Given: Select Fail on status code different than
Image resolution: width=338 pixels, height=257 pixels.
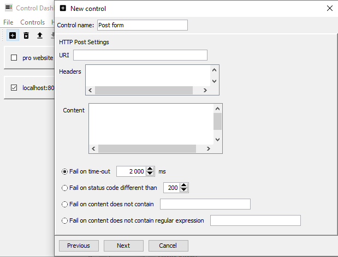Looking at the screenshot, I should pyautogui.click(x=64, y=188).
